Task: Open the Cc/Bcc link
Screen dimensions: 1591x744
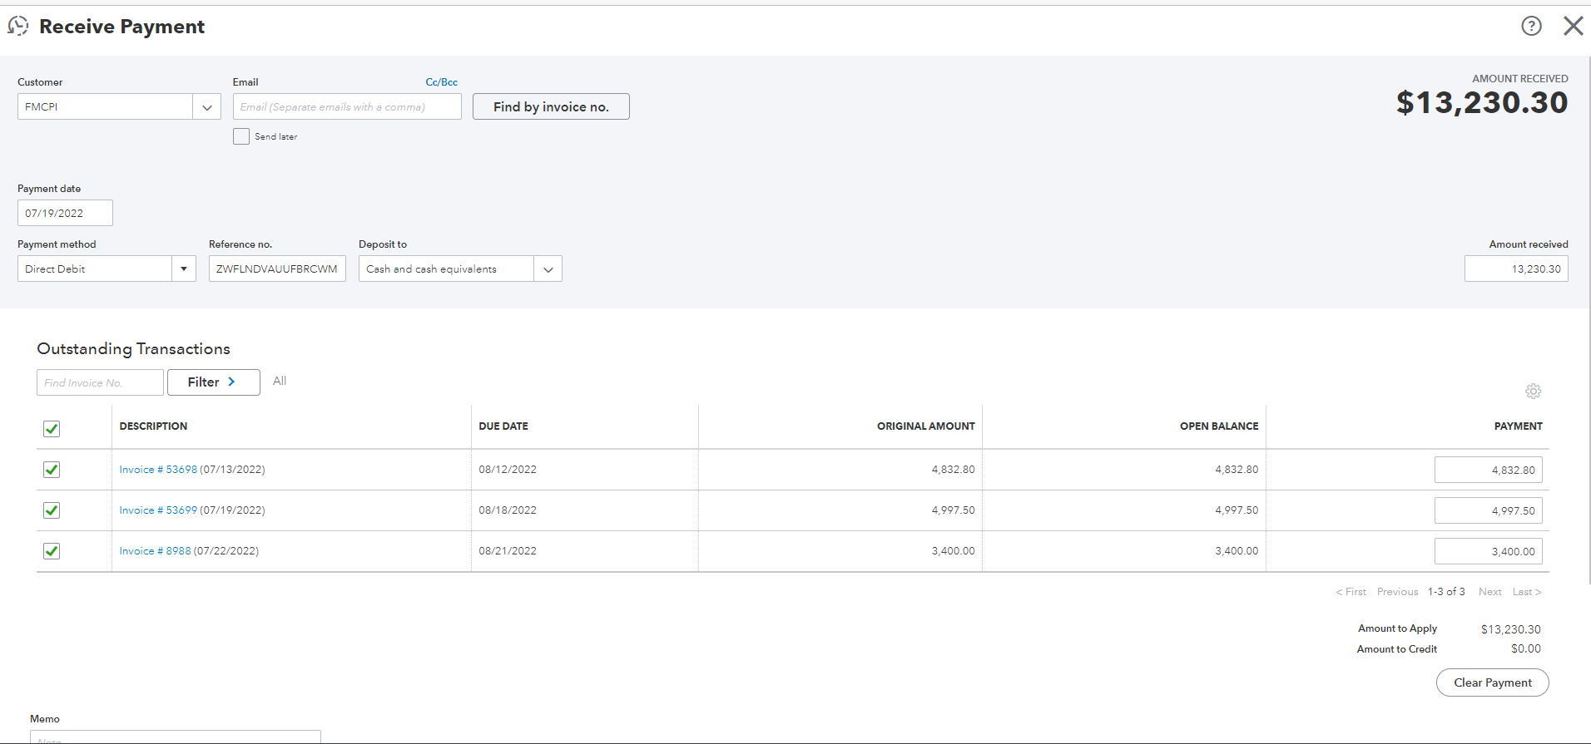Action: click(441, 82)
